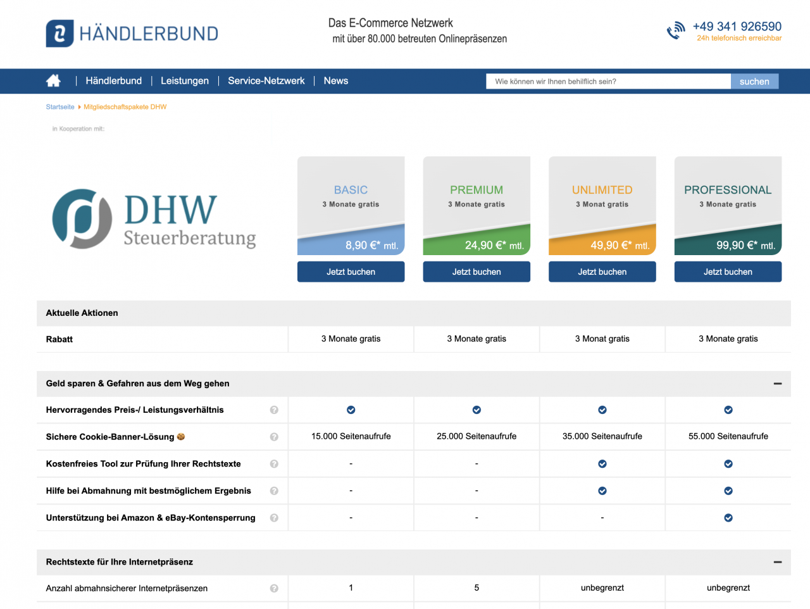The height and width of the screenshot is (609, 810).
Task: Click 'Das E-Commerce Netzwerk' tagline
Action: coord(390,23)
